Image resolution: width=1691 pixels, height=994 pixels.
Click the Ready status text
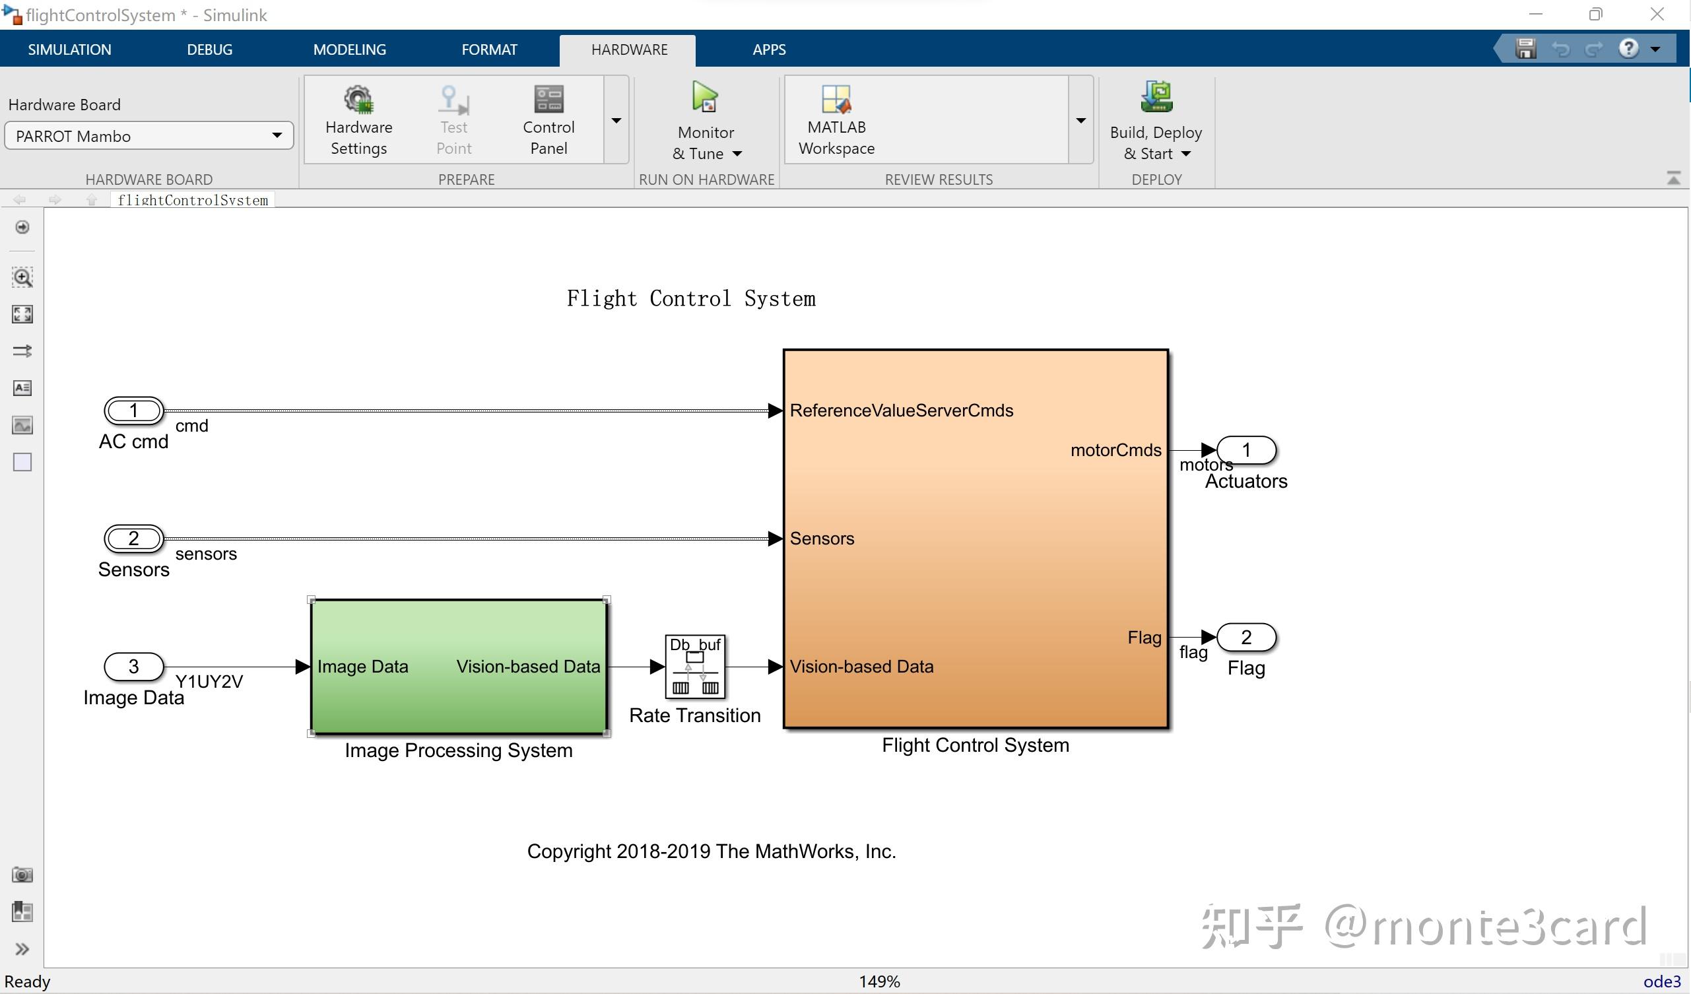(28, 981)
